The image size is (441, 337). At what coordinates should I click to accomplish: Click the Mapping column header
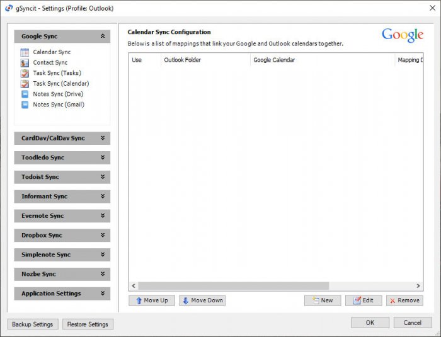point(409,60)
